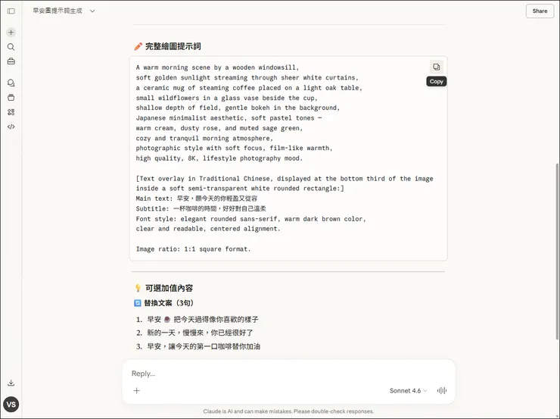560x419 pixels.
Task: Click the Share button
Action: (540, 11)
